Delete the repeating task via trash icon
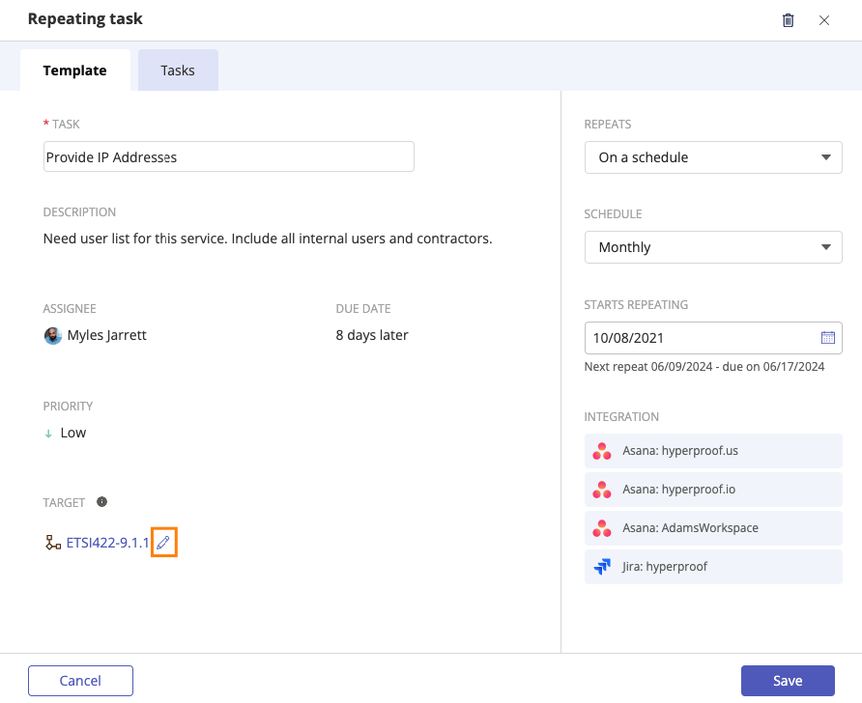Screen dimensions: 862x703 (788, 20)
